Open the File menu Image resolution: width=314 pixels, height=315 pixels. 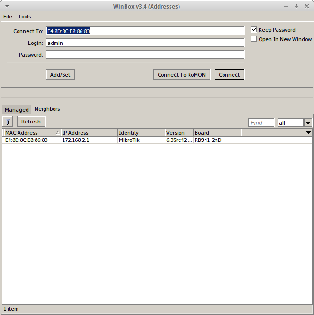point(8,17)
